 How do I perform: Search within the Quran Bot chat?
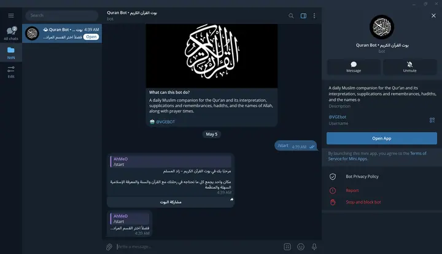tap(291, 16)
